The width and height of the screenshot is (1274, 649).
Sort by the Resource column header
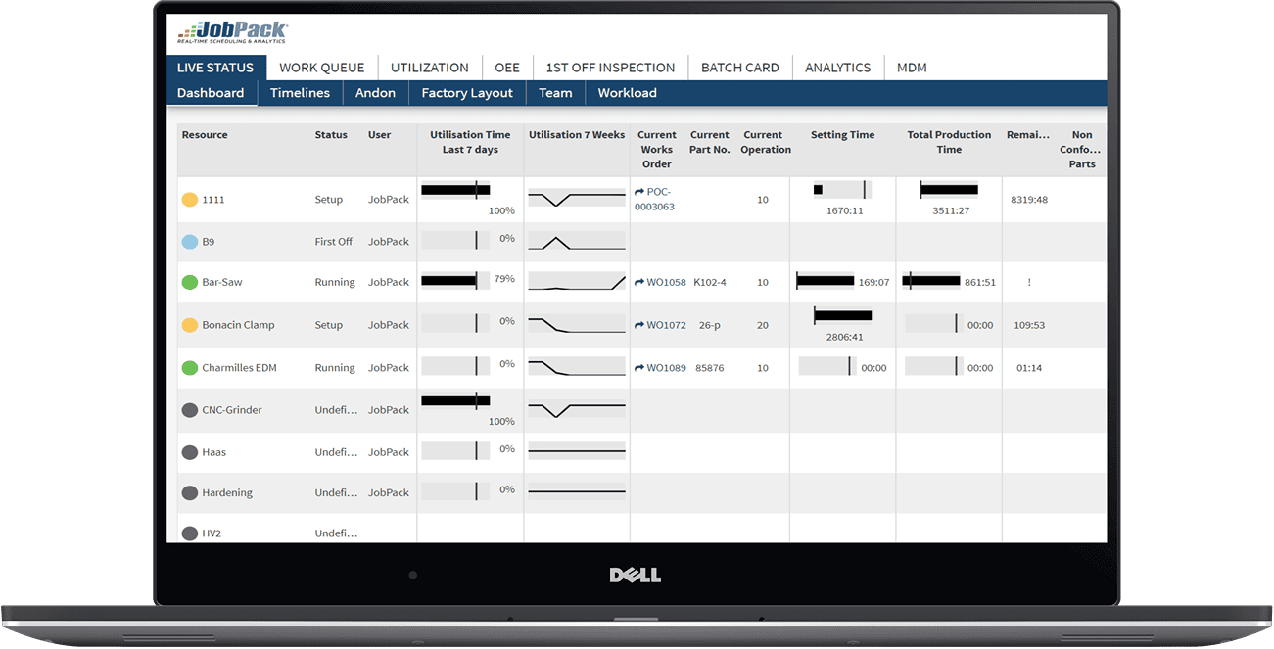[x=205, y=135]
